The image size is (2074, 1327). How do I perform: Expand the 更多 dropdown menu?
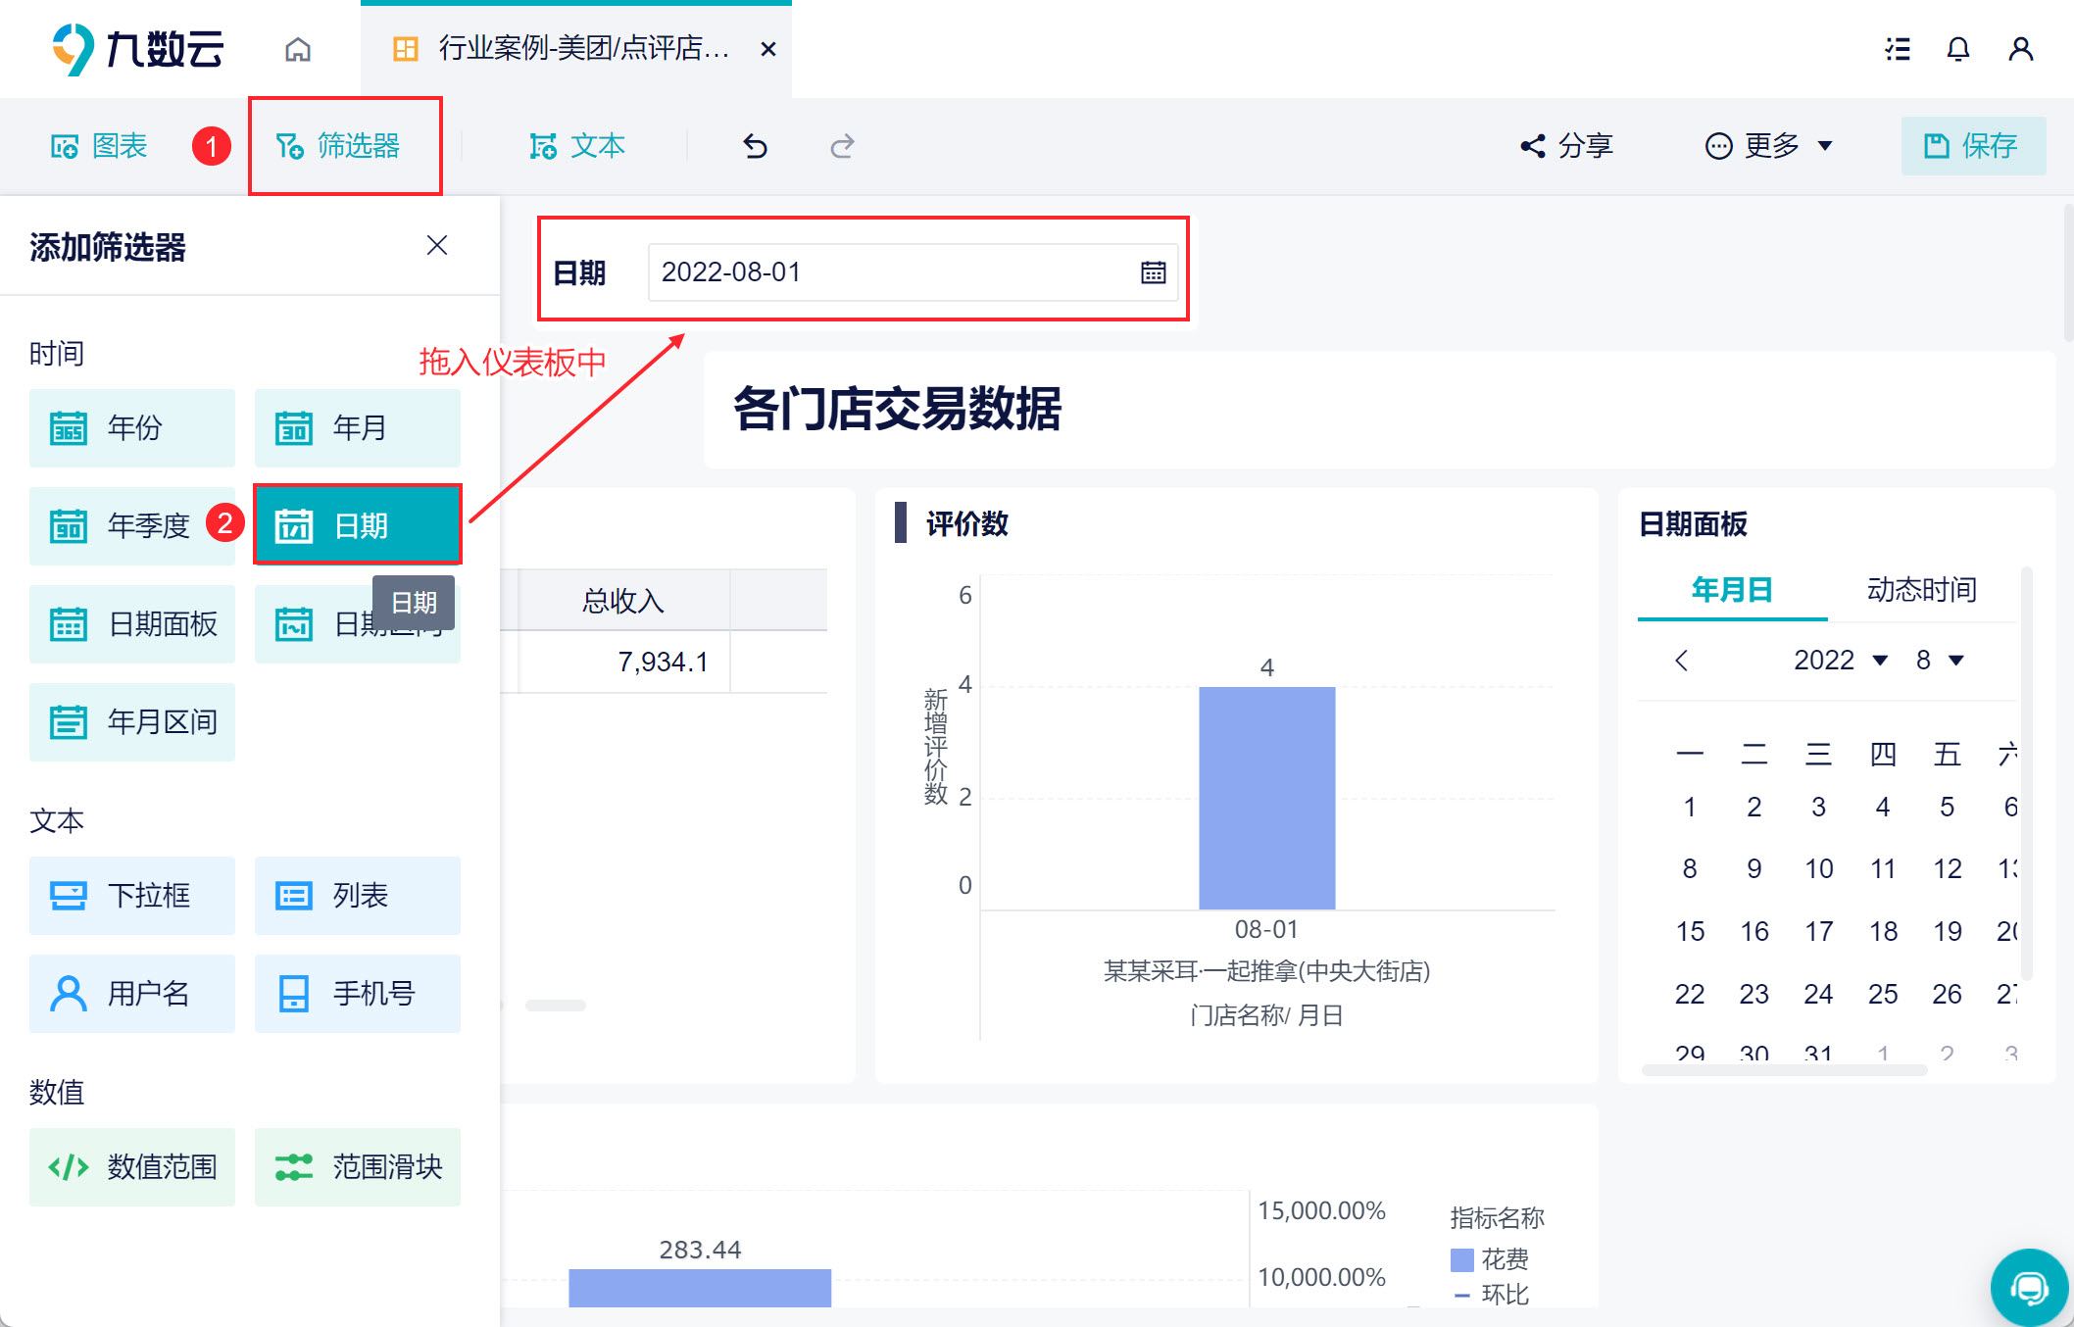1769,146
